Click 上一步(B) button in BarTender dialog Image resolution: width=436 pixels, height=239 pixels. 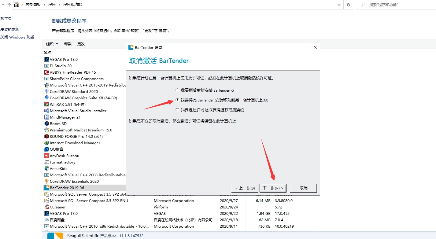click(x=245, y=188)
